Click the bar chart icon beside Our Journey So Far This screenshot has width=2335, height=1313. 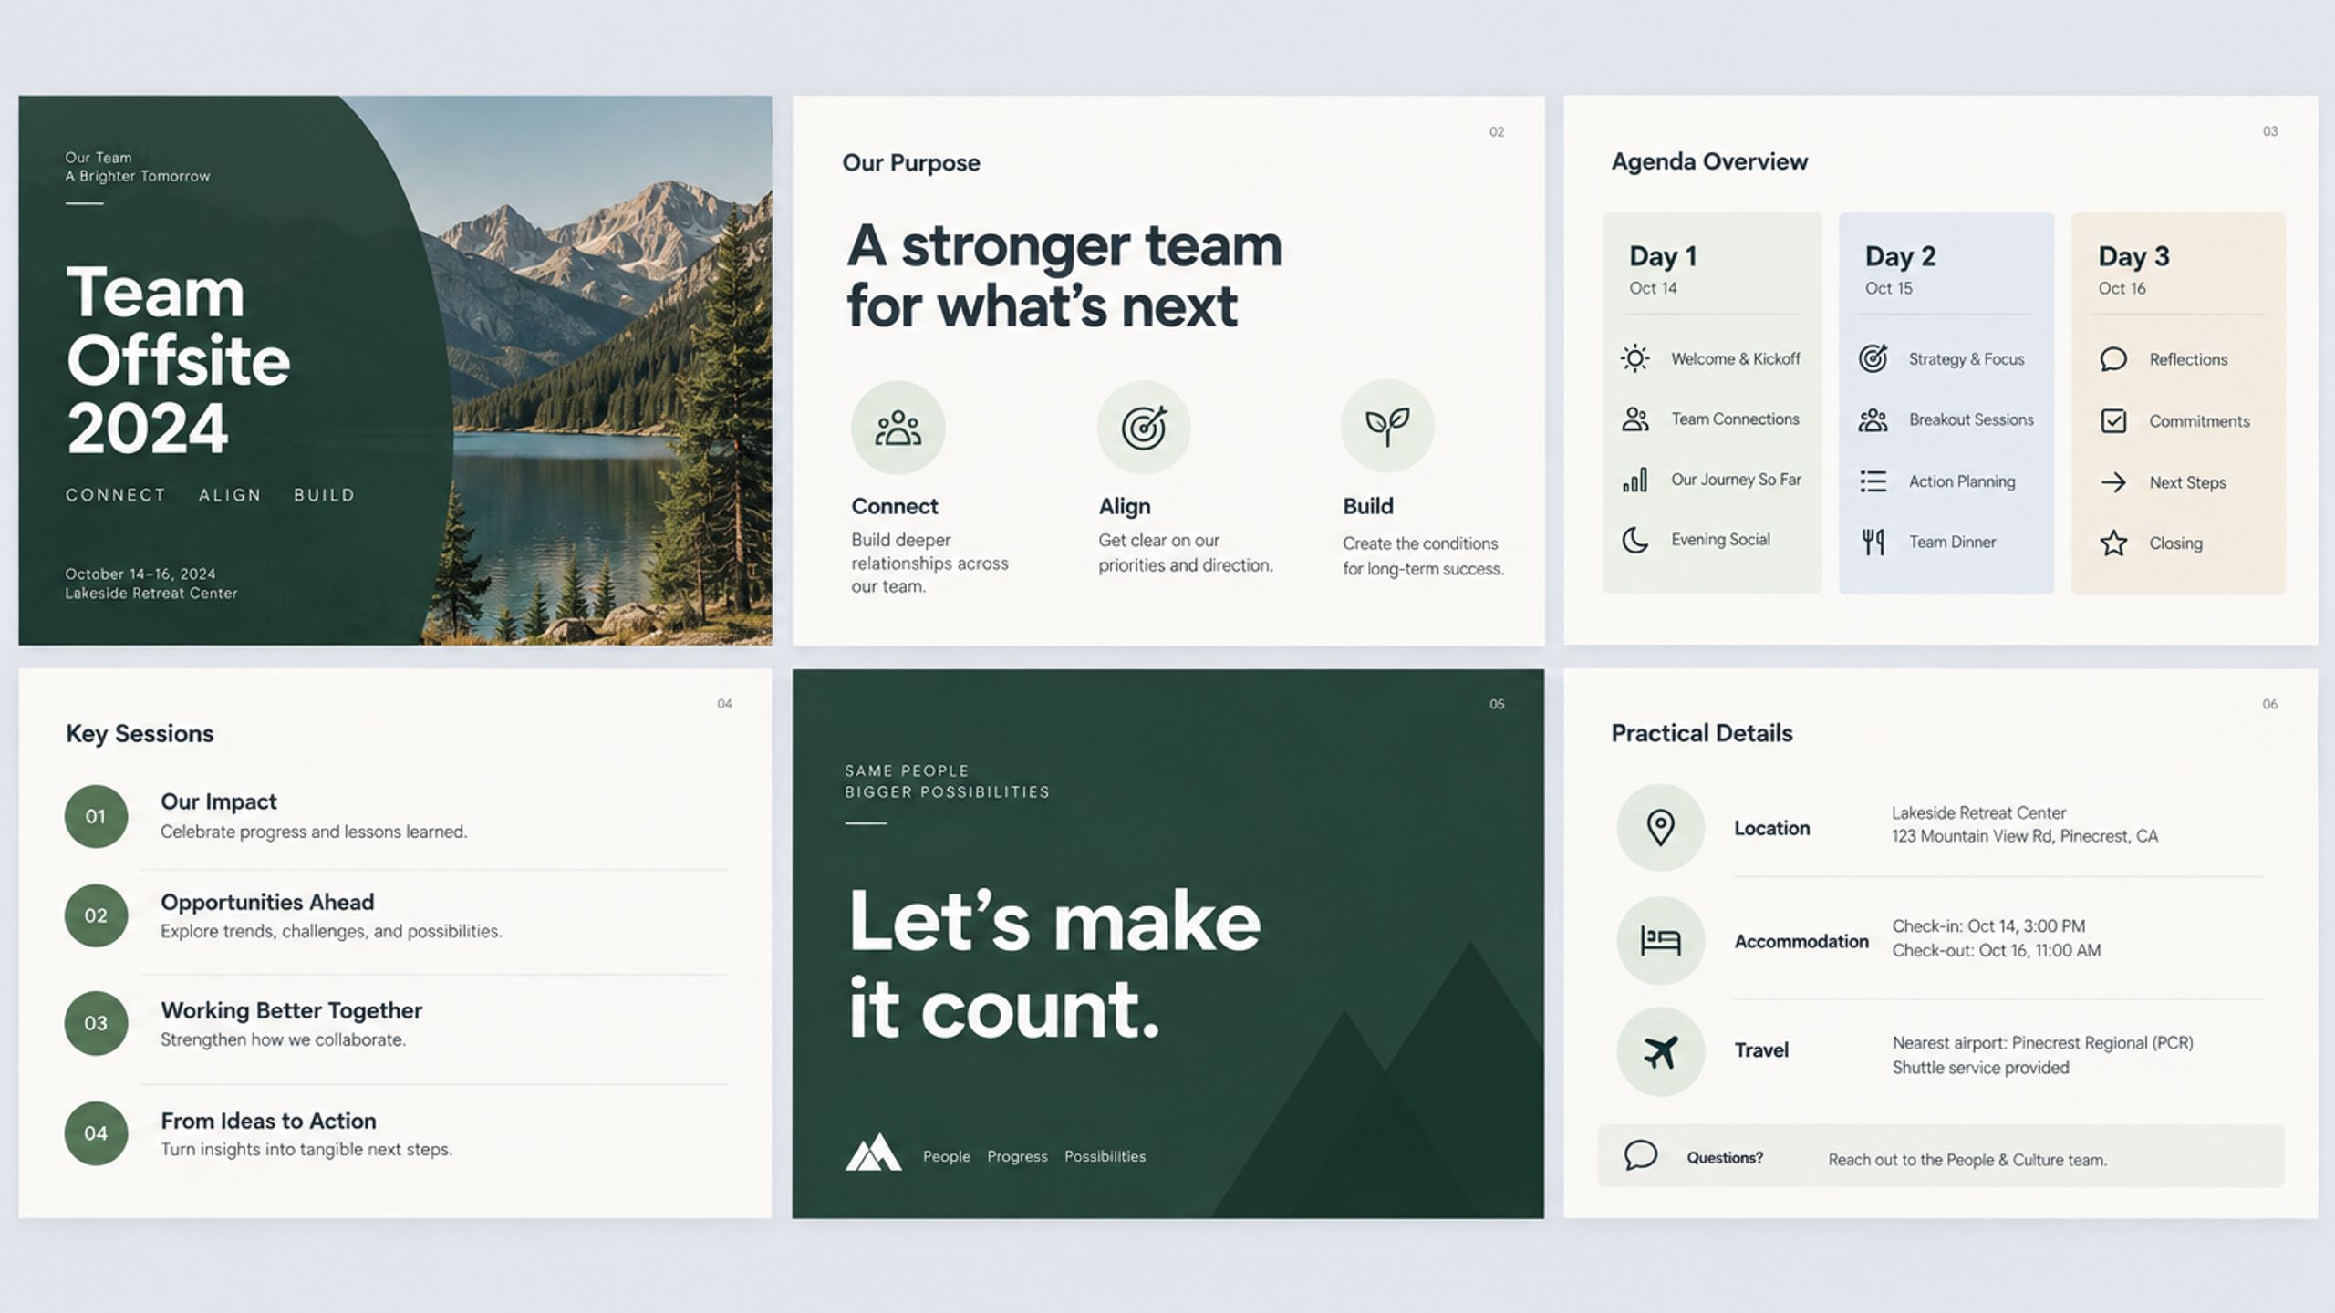[1635, 480]
